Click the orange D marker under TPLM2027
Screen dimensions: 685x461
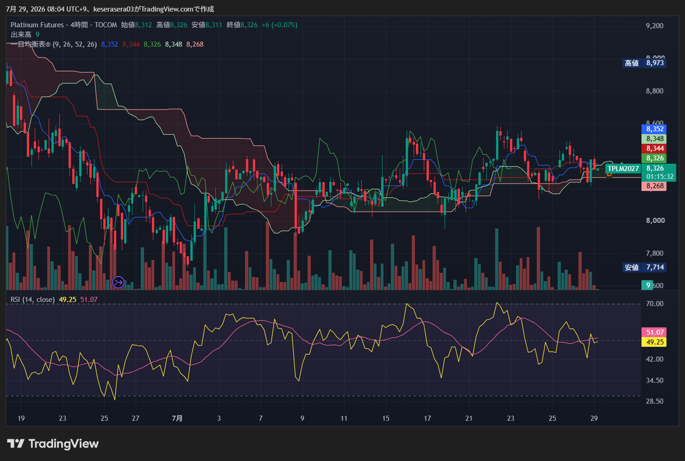pos(609,174)
